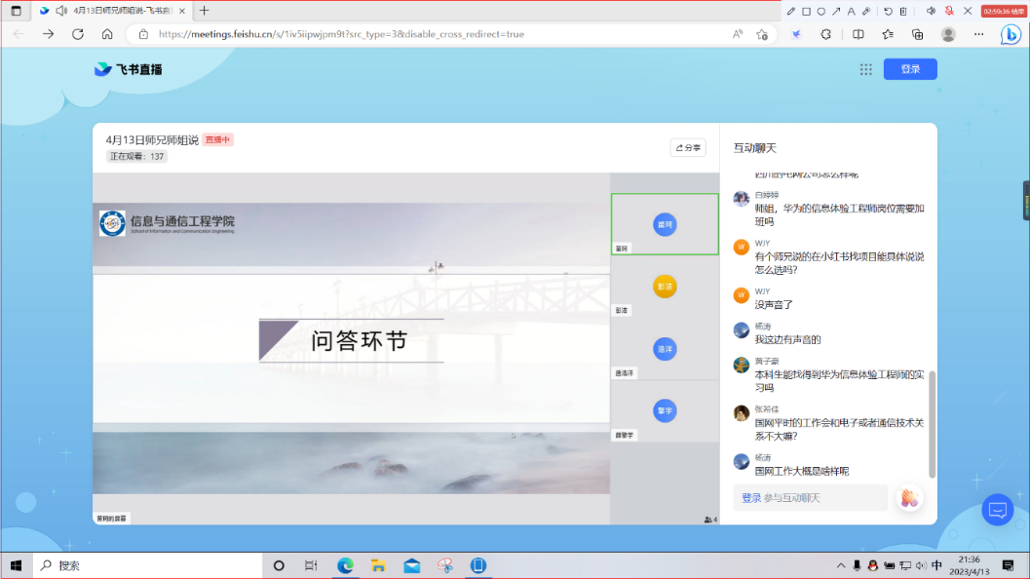Toggle the muted microphone in recorder toolbar
Viewport: 1030px width, 579px height.
(948, 11)
